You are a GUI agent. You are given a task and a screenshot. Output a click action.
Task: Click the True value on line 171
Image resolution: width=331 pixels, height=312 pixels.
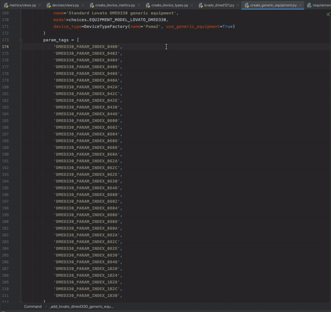227,27
